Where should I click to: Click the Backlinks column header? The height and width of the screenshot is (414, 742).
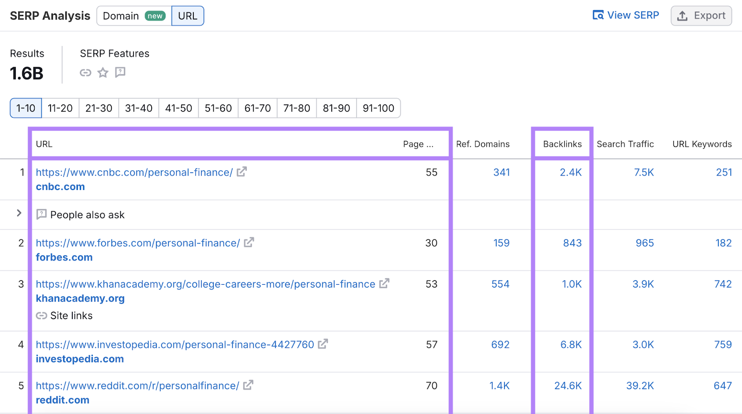click(x=562, y=144)
